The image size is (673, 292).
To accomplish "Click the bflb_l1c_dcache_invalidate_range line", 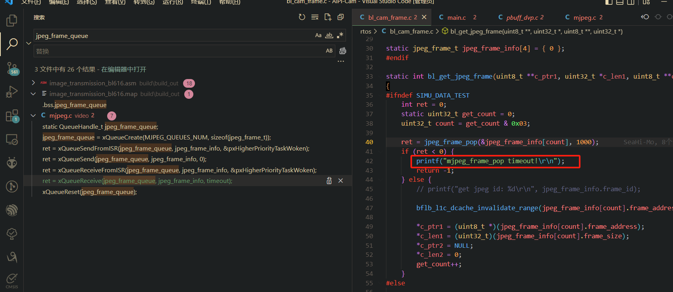I will (544, 208).
